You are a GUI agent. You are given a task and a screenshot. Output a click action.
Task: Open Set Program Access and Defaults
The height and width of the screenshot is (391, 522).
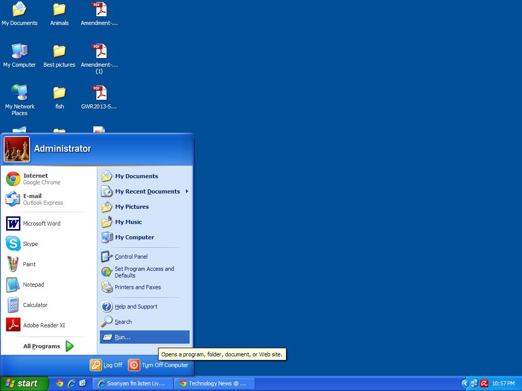[145, 272]
